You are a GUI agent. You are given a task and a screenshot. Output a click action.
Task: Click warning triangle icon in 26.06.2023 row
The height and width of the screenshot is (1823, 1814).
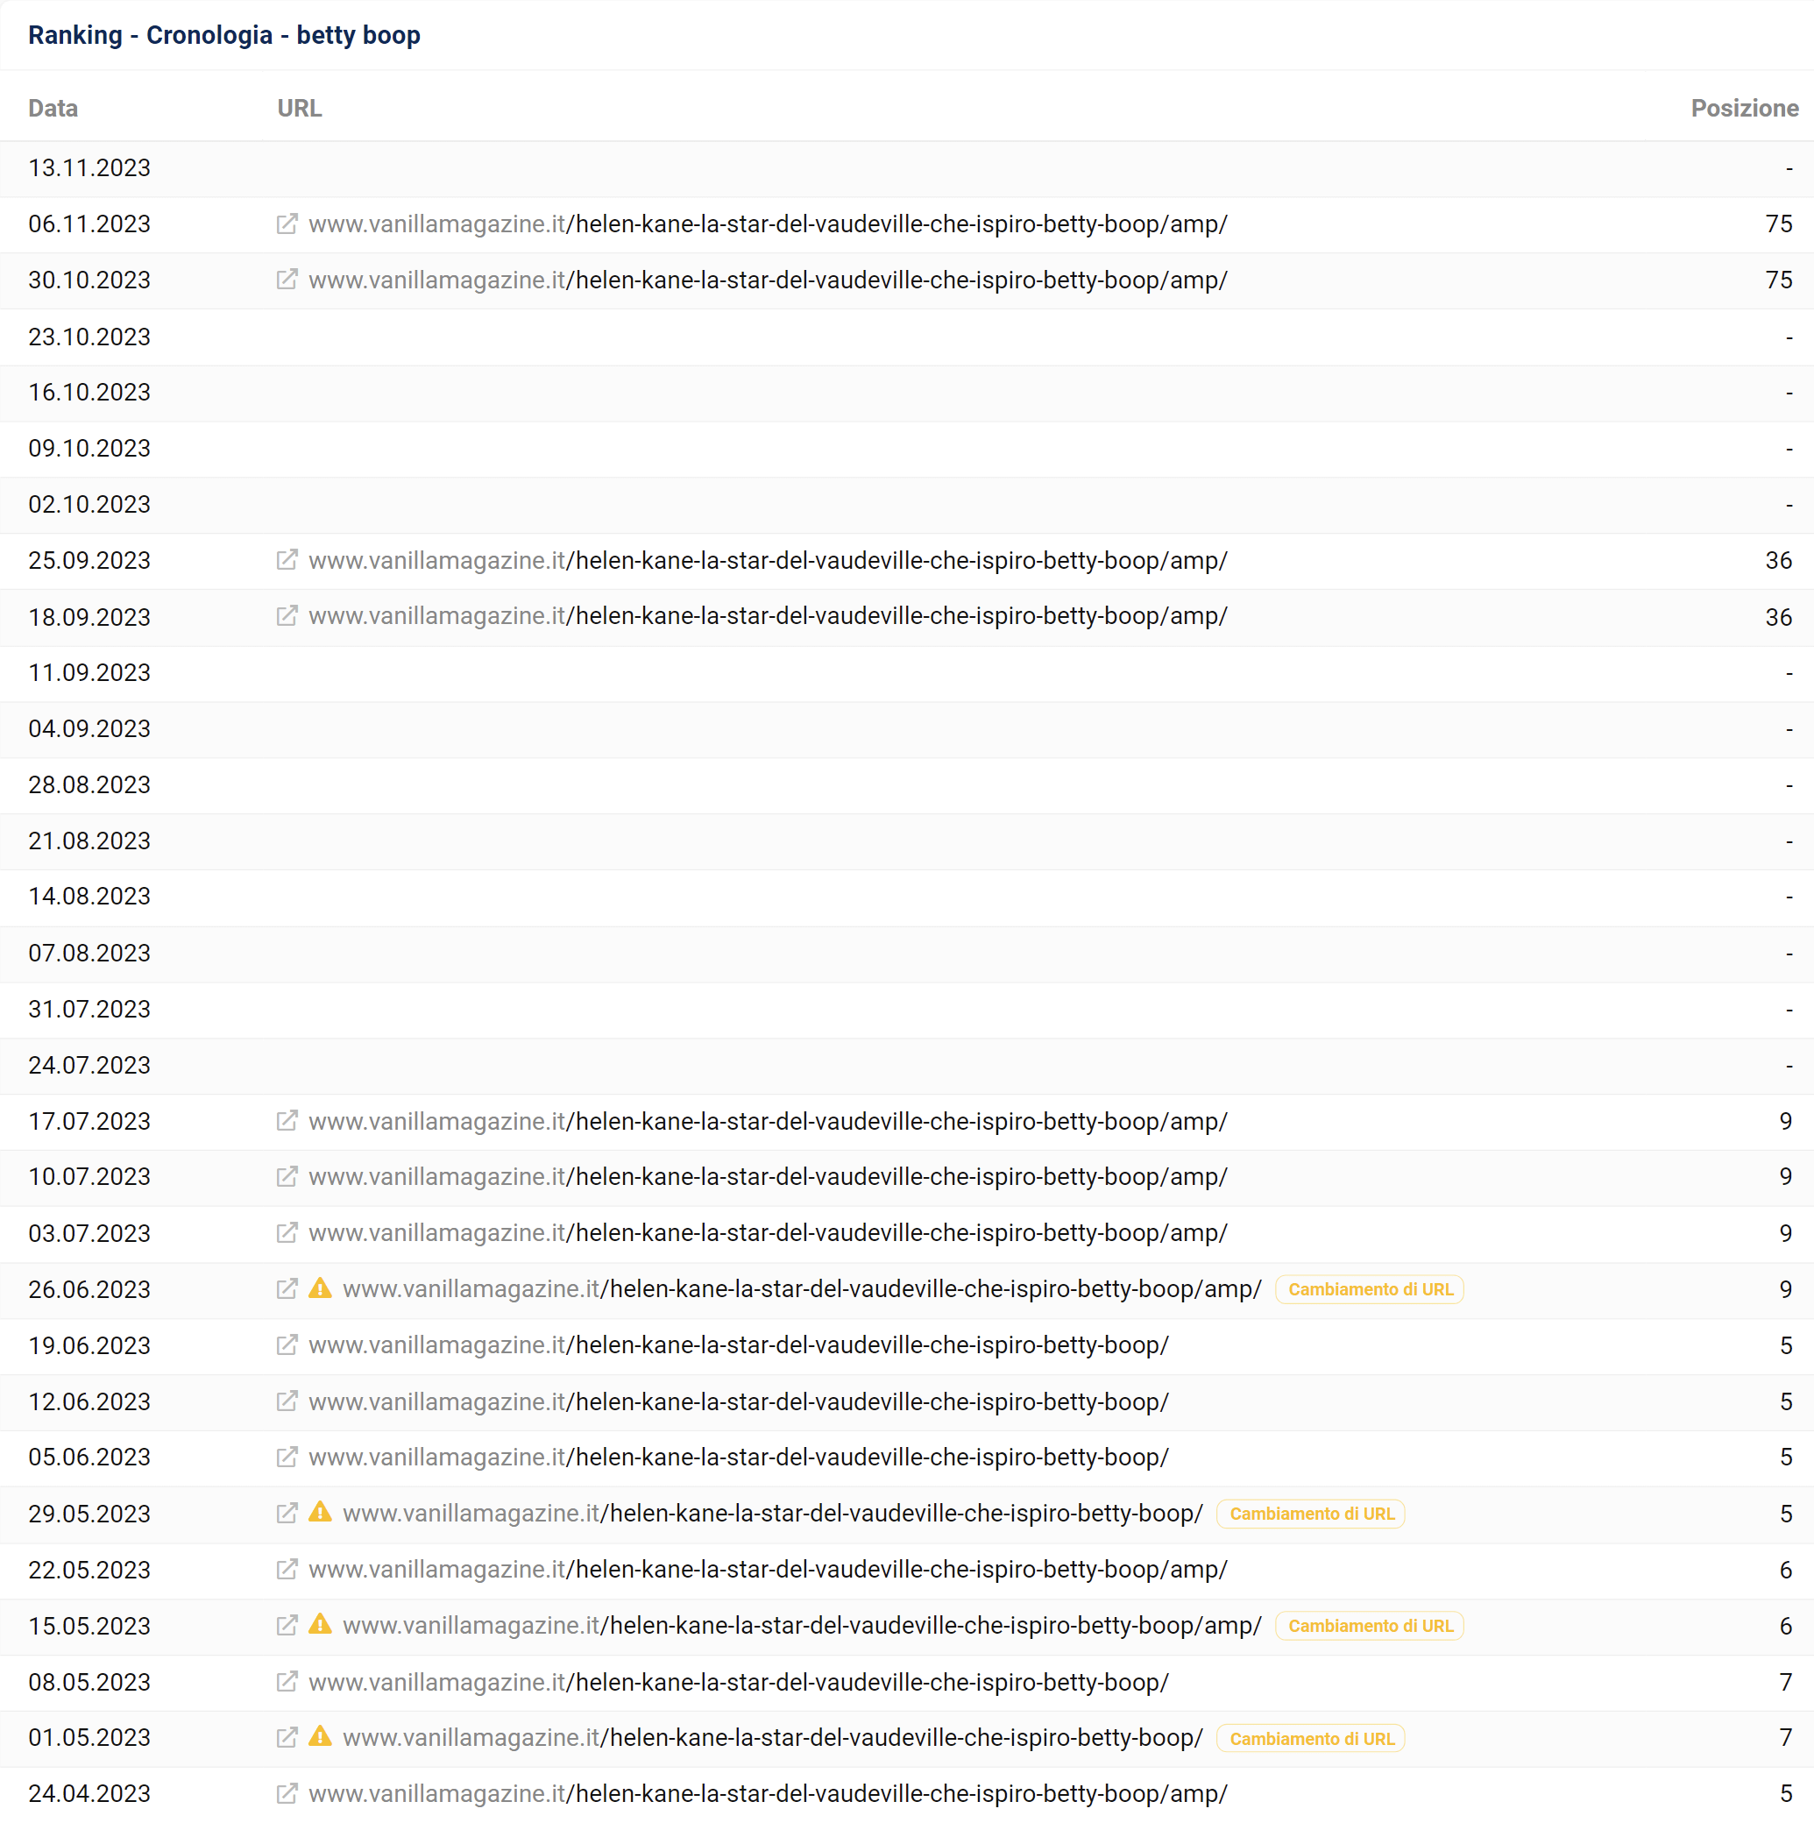click(321, 1288)
